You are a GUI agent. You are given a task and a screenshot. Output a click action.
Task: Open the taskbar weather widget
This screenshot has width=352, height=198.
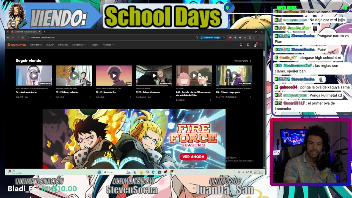pos(14,172)
